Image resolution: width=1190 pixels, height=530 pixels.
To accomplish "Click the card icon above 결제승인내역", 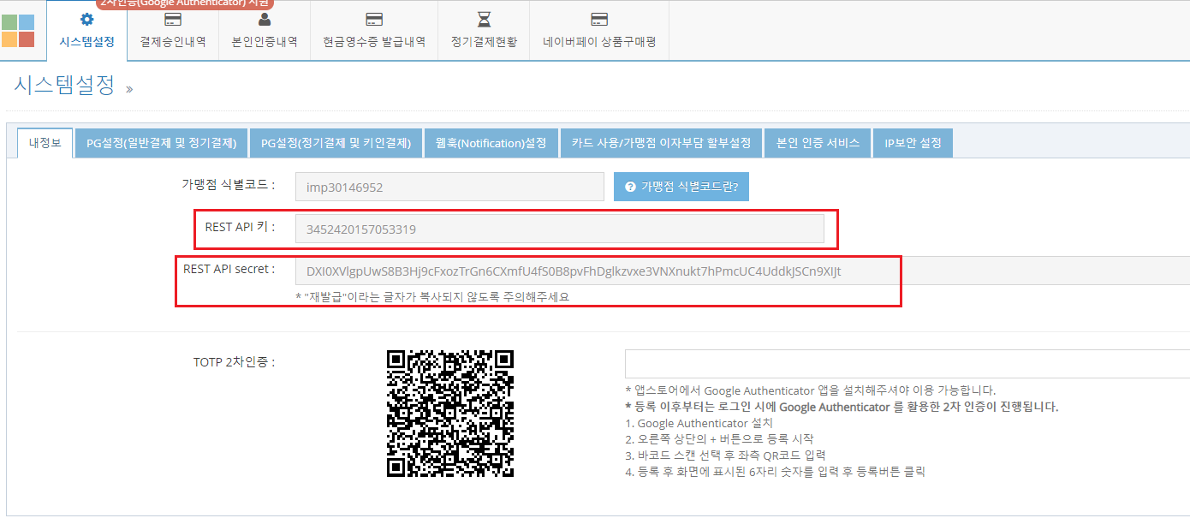I will coord(173,19).
